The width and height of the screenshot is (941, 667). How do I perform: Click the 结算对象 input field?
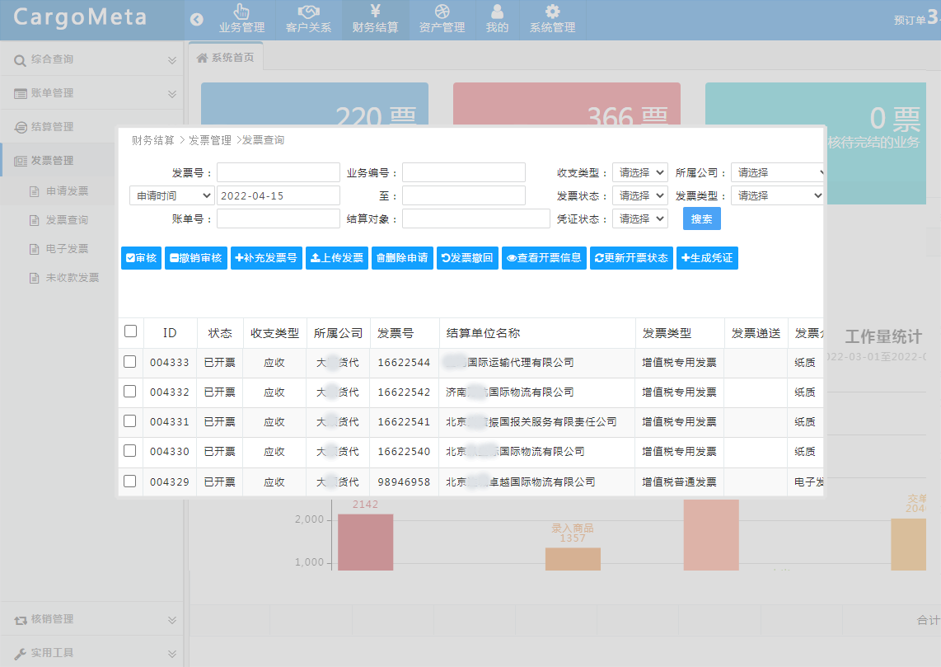pyautogui.click(x=476, y=218)
